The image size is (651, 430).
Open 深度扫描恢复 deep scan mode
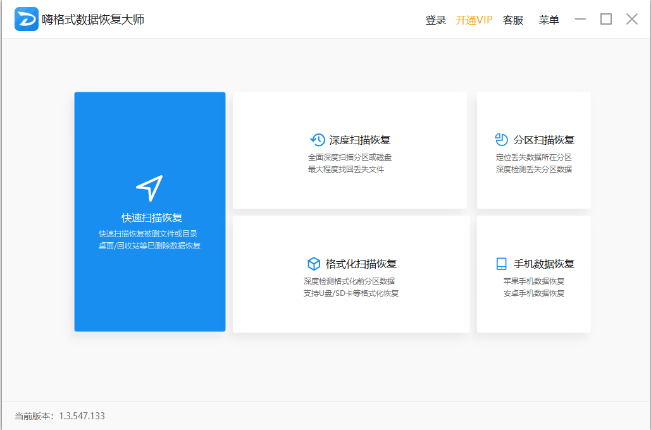pos(350,150)
